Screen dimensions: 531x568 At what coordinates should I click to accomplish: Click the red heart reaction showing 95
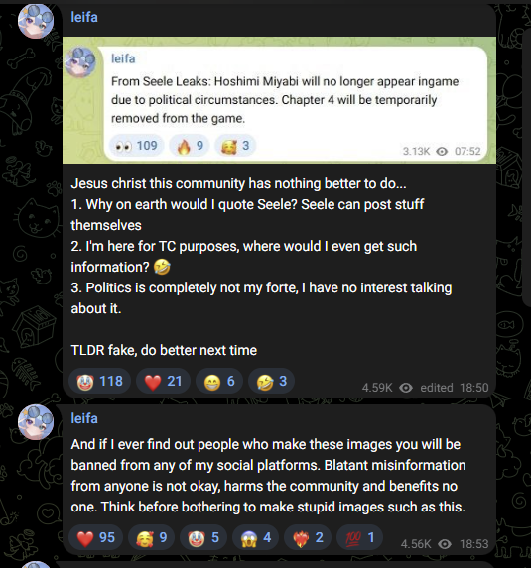pos(95,537)
